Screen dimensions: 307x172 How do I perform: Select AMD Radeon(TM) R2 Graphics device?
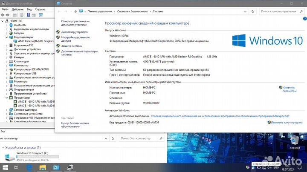point(36,41)
